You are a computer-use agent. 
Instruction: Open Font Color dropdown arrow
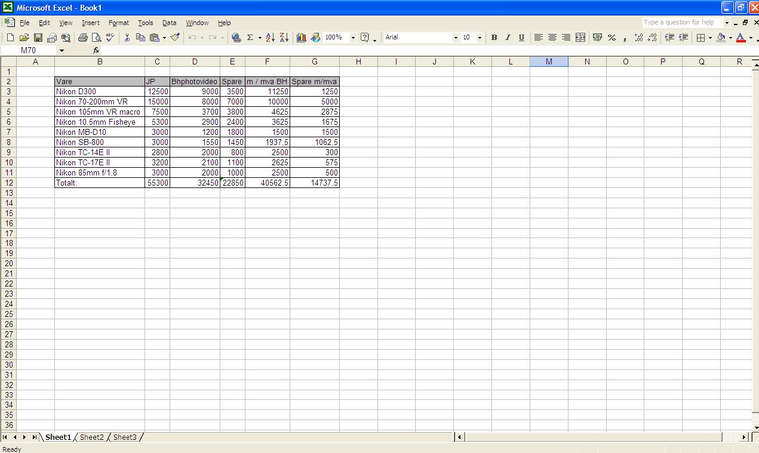coord(751,38)
